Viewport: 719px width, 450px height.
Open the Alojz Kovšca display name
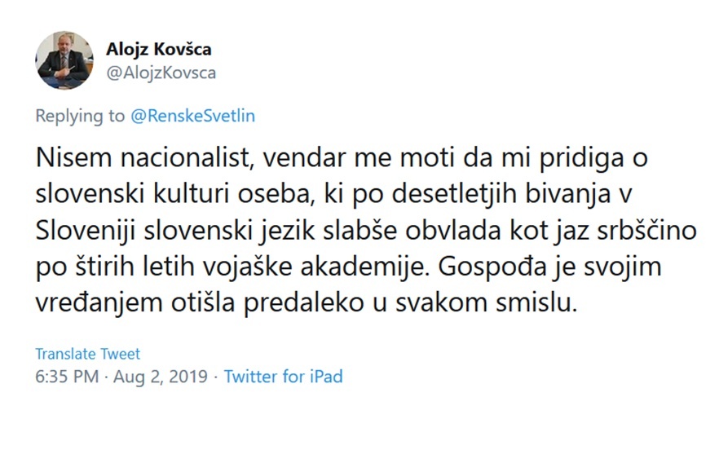[x=158, y=49]
